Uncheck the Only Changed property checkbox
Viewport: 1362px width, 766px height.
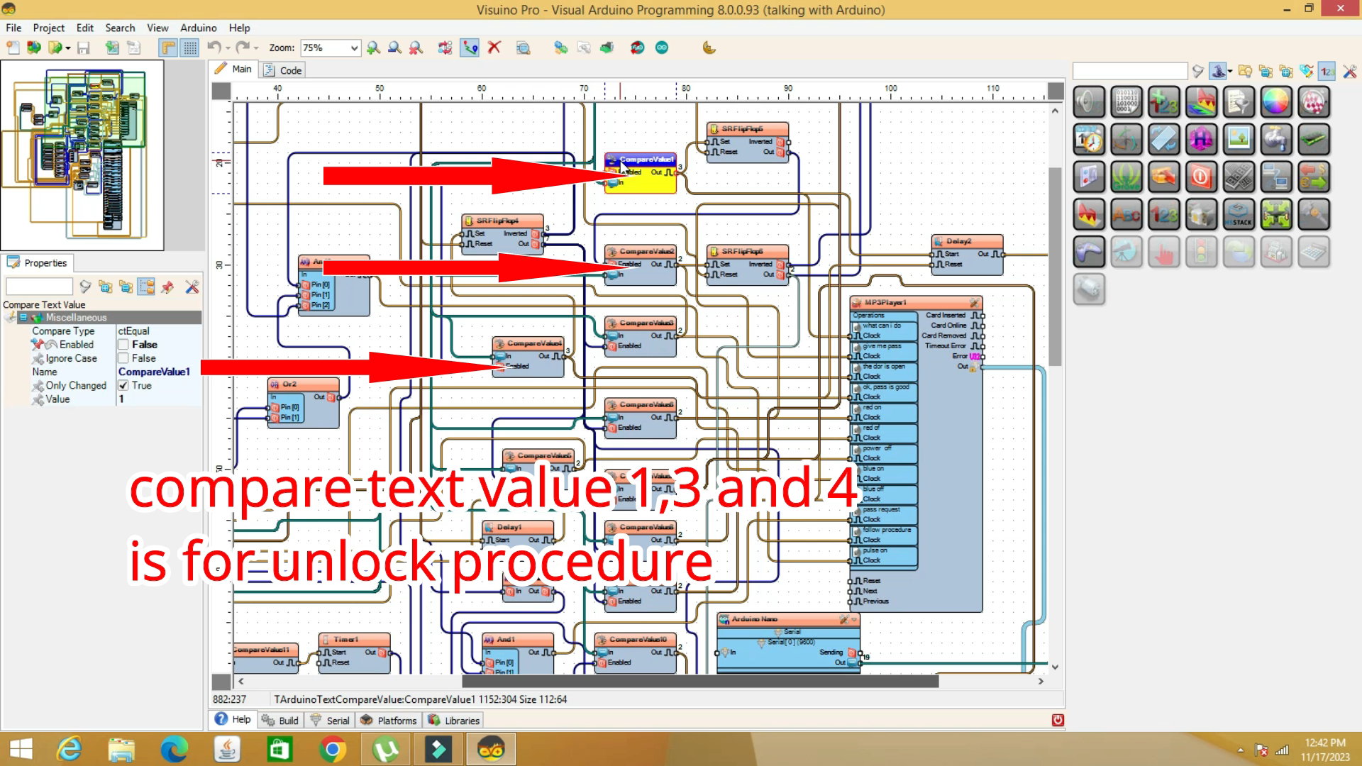123,385
